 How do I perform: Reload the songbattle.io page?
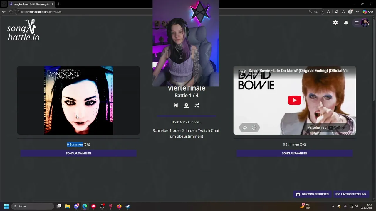11,12
